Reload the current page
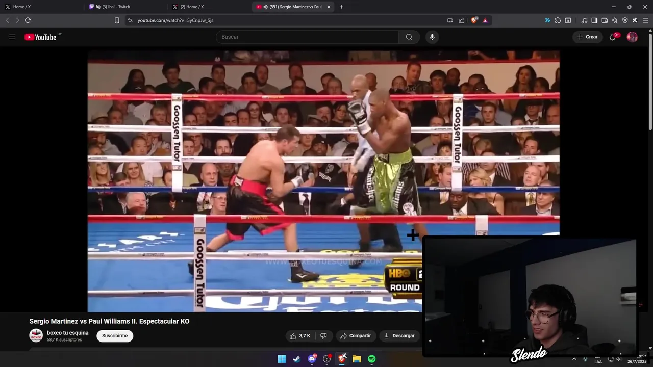 [x=28, y=20]
